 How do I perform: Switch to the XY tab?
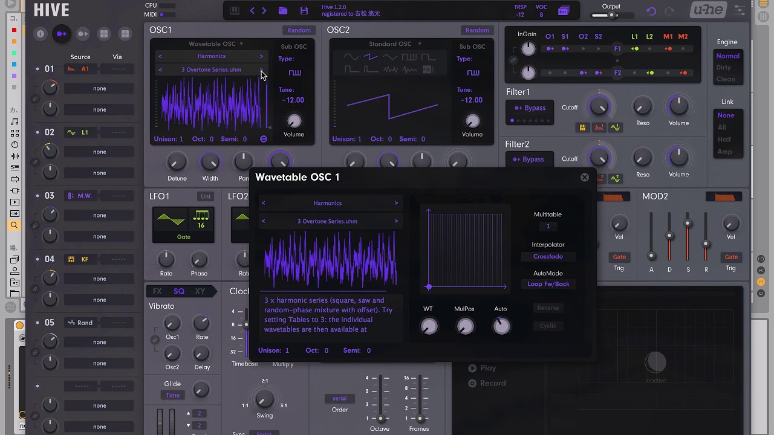[x=200, y=291]
